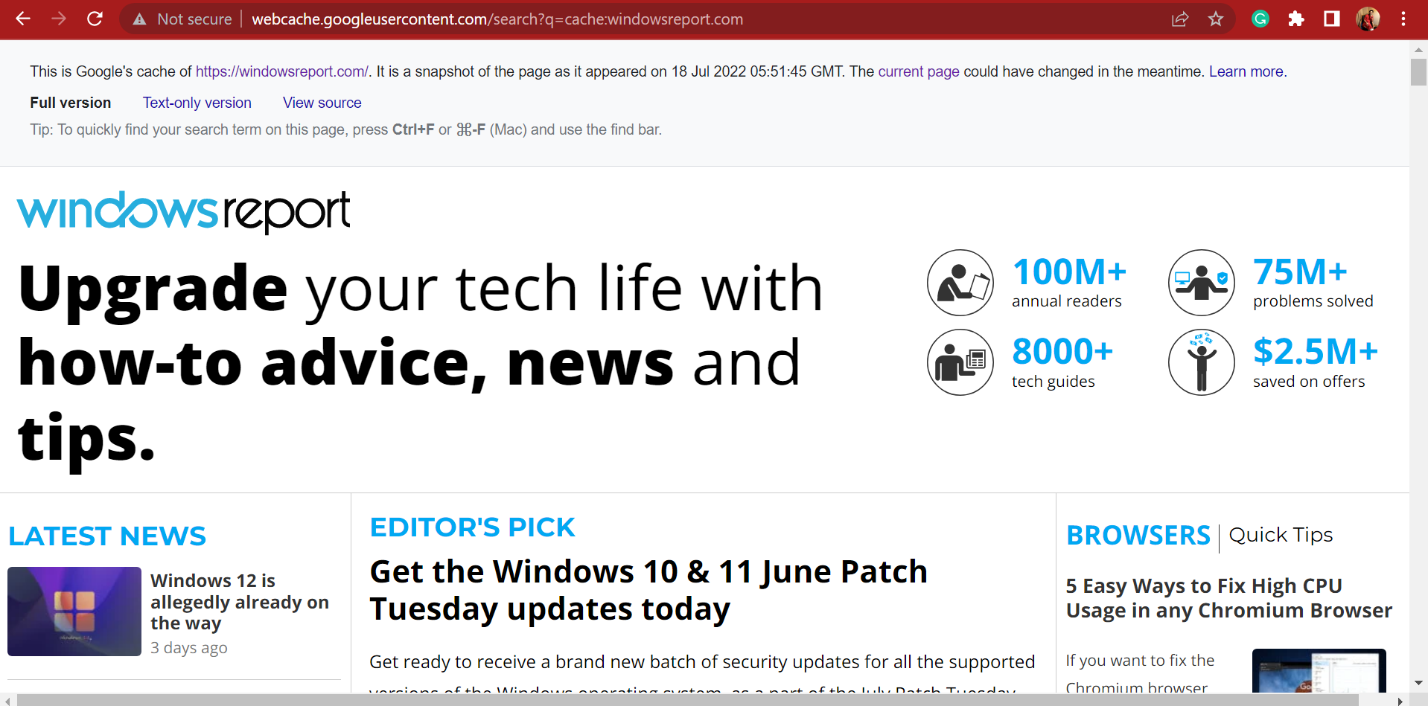Click the Chromium article thumbnail image
Viewport: 1428px width, 706px height.
[1319, 670]
